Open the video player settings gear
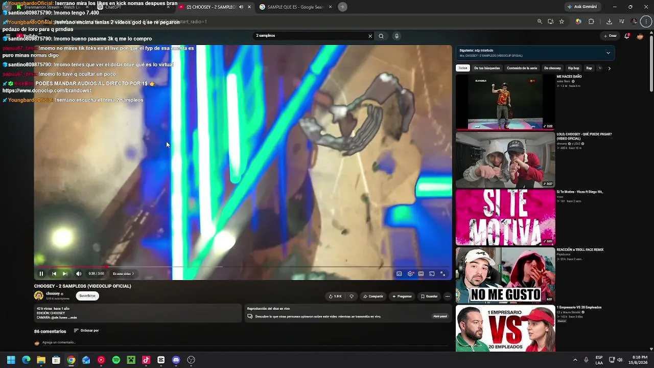 410,274
